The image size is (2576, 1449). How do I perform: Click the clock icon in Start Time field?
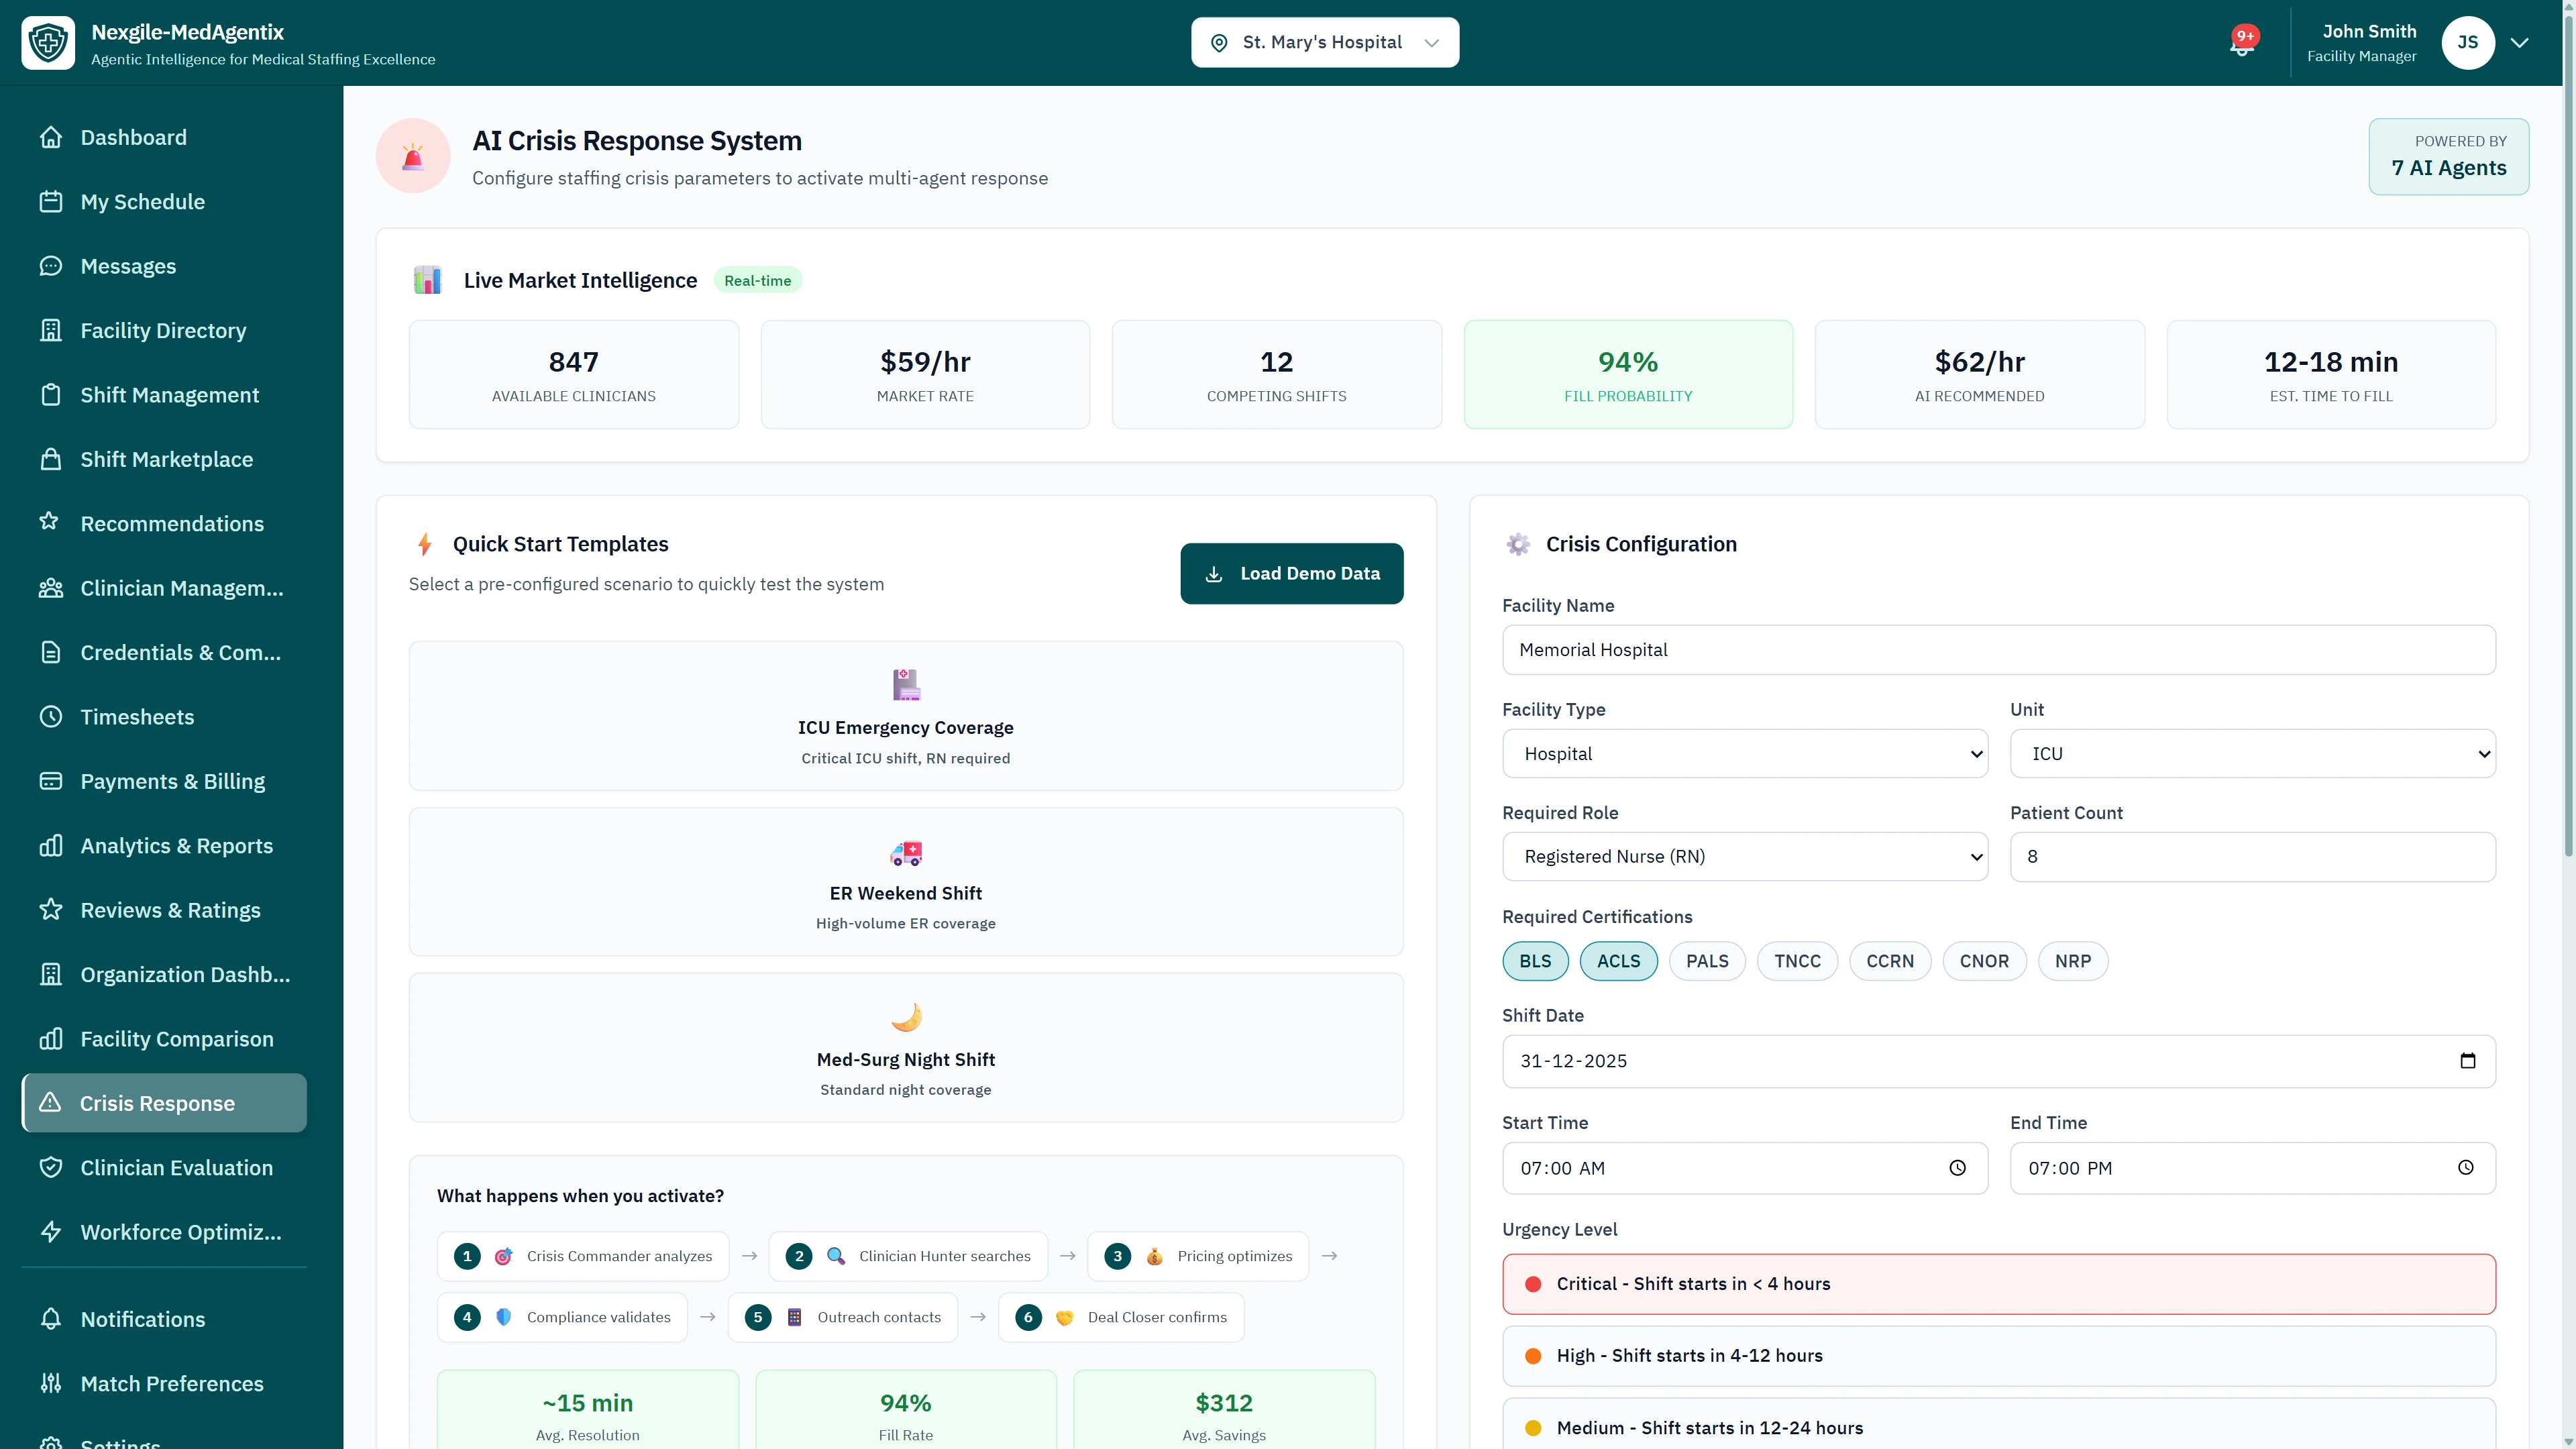tap(1958, 1168)
